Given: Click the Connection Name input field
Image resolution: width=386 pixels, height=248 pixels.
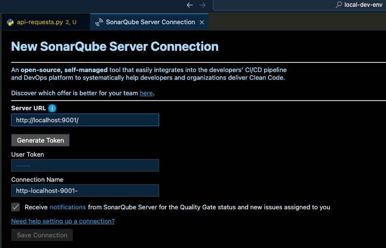Looking at the screenshot, I should [x=85, y=190].
